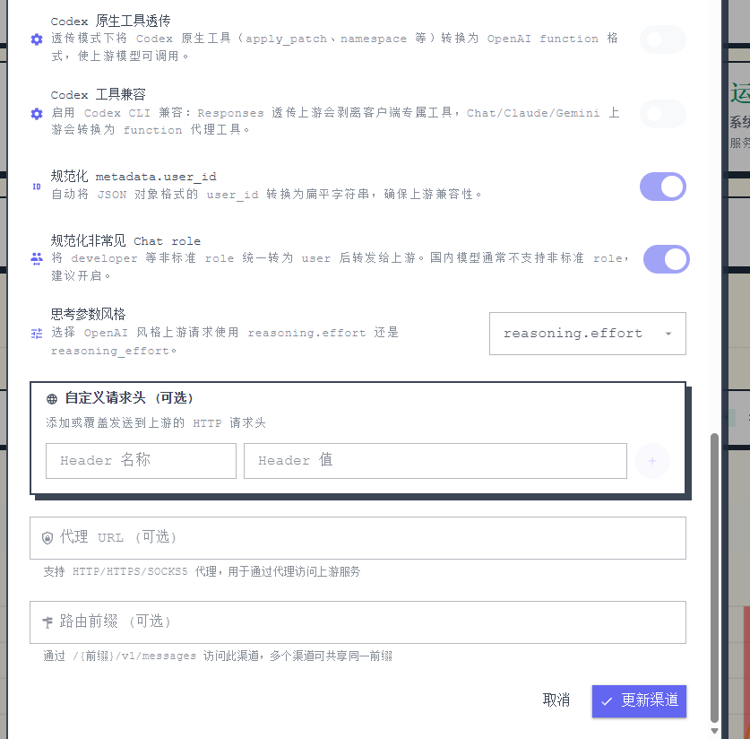Toggle the Codex 原生工具透传 switch

663,39
